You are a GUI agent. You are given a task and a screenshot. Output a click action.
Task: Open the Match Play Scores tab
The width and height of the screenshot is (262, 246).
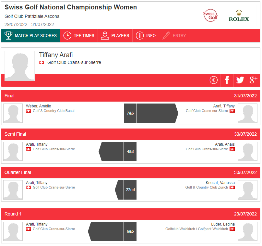click(x=31, y=36)
